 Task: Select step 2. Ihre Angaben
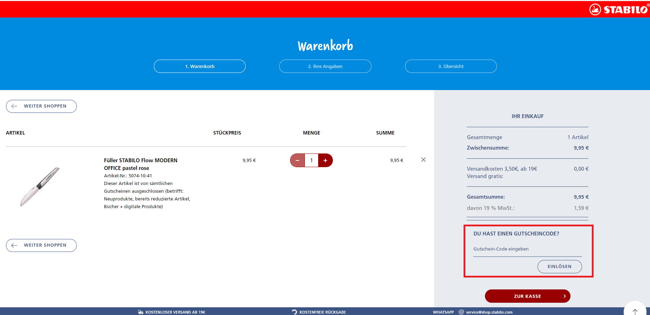coord(325,66)
